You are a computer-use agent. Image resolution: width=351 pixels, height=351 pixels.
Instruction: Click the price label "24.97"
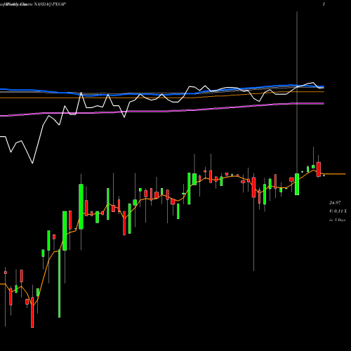point(335,203)
